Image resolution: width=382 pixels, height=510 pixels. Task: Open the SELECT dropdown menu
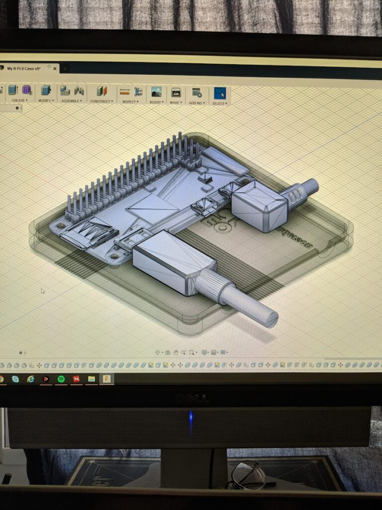click(219, 104)
